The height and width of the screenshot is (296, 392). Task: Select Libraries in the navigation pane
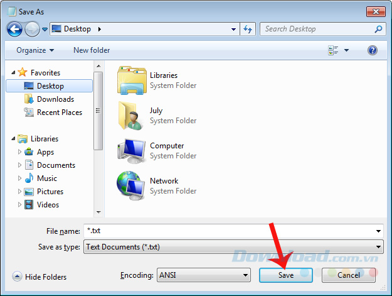(x=45, y=139)
